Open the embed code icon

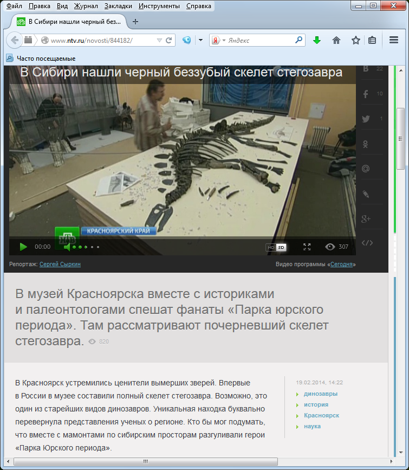click(367, 243)
